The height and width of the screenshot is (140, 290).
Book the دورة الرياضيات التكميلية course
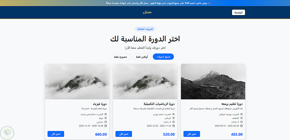point(124,134)
